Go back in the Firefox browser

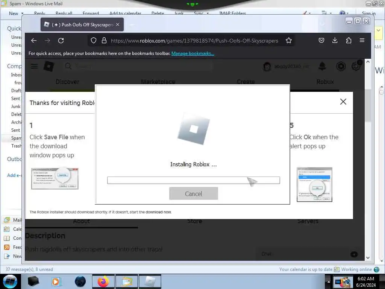coord(34,41)
